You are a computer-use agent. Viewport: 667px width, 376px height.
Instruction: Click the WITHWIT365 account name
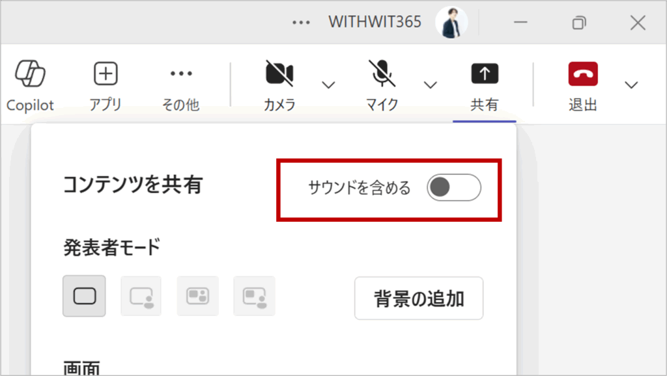[375, 22]
